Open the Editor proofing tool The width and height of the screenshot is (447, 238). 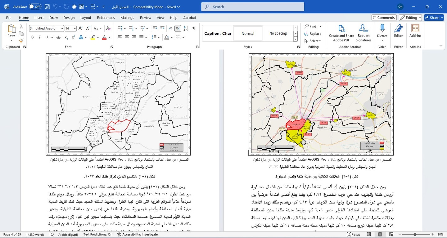point(398,31)
